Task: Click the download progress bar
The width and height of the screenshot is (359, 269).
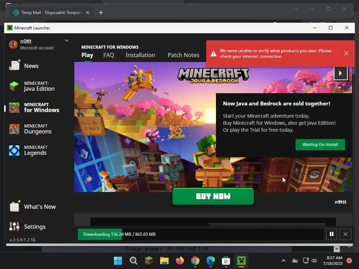Action: tap(200, 234)
